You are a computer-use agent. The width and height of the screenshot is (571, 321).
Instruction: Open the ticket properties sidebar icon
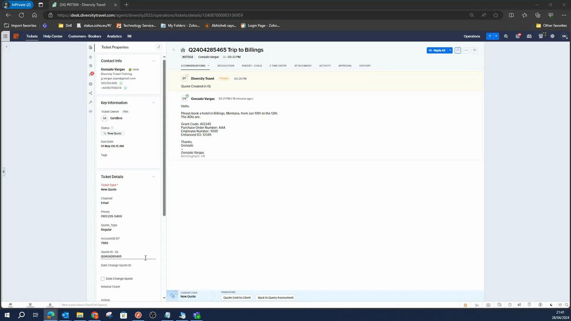tap(91, 47)
